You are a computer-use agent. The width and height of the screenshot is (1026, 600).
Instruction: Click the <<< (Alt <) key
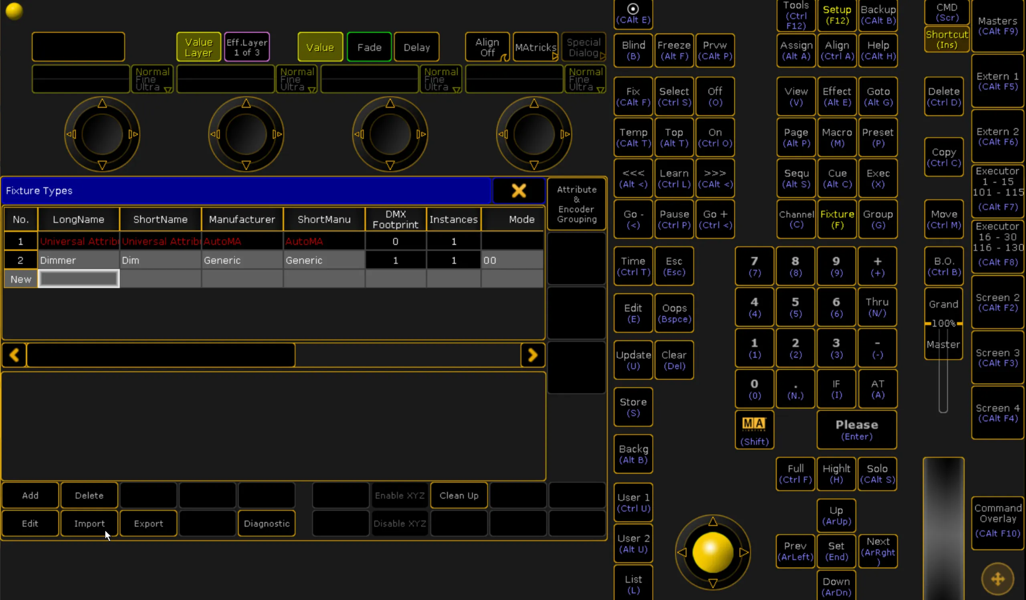pos(633,178)
